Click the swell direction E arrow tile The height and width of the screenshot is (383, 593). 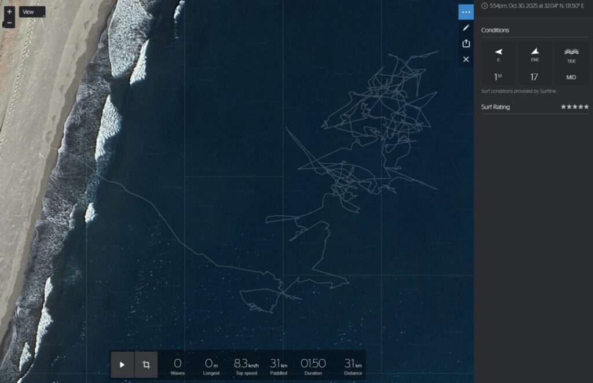(498, 54)
